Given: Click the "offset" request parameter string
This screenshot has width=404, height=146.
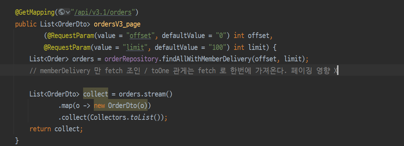Looking at the screenshot, I should [x=140, y=36].
